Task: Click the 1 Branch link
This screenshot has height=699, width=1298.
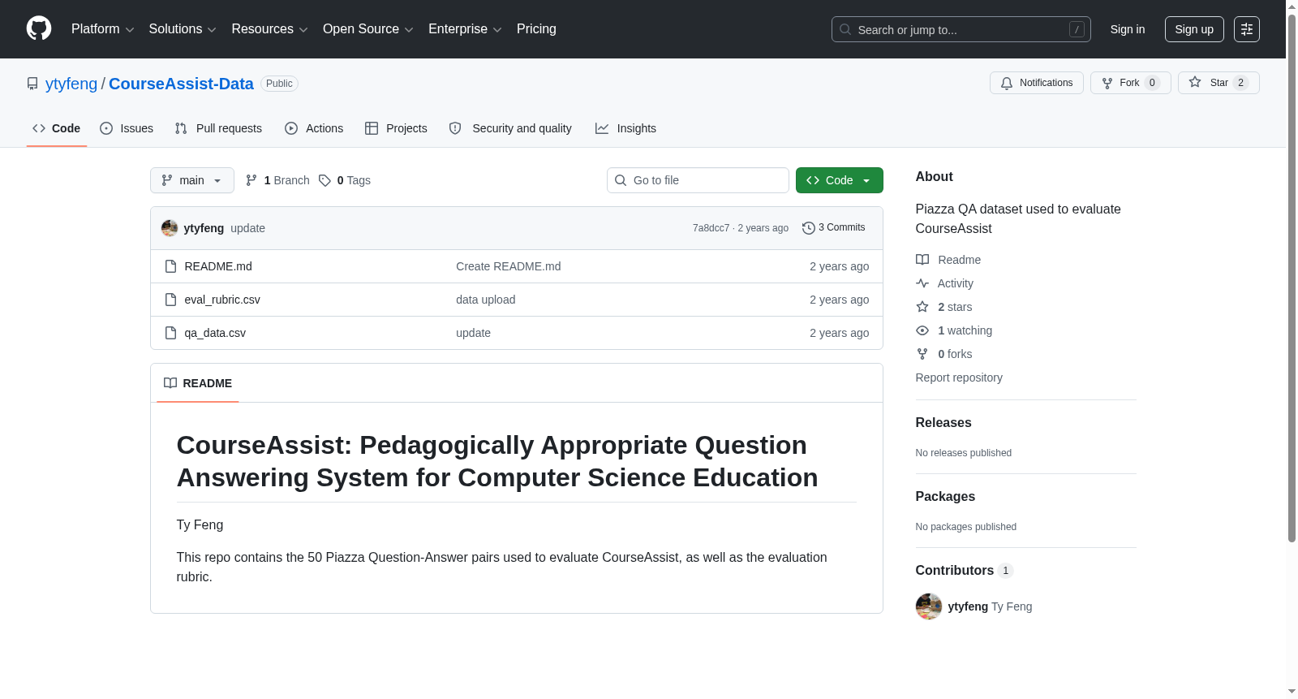Action: coord(277,180)
